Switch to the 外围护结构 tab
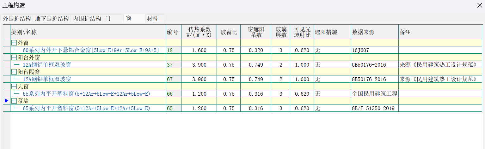The width and height of the screenshot is (485, 149). click(17, 19)
